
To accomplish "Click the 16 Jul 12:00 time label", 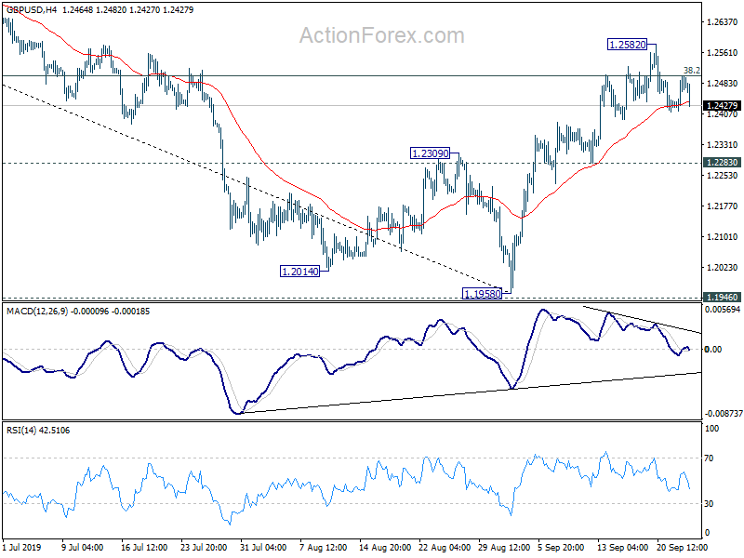I will point(144,547).
